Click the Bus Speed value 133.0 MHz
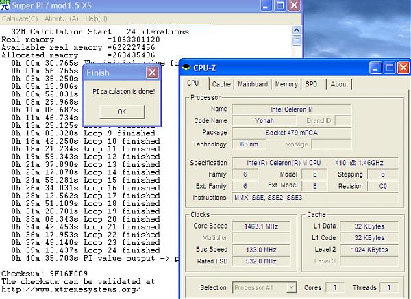 [262, 250]
